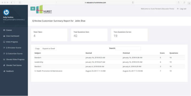The height and width of the screenshot is (96, 191).
Task: Click the Export to Excel button
Action: click(49, 49)
